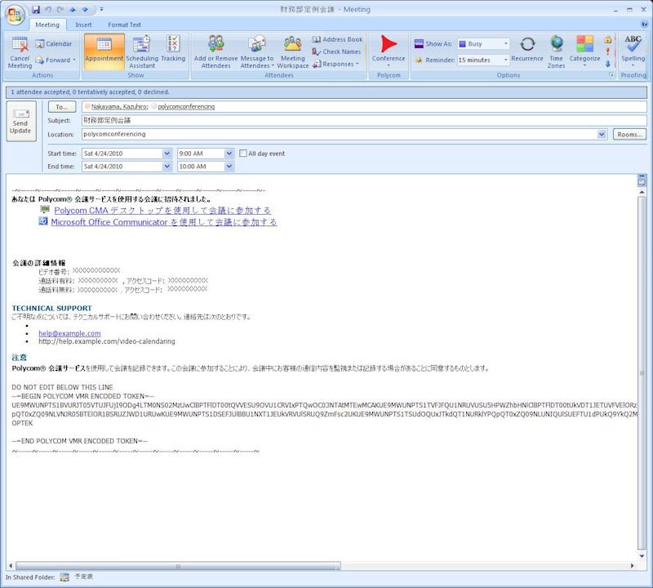Viewport: 653px width, 588px height.
Task: Click Forward in the Actions group
Action: (56, 60)
